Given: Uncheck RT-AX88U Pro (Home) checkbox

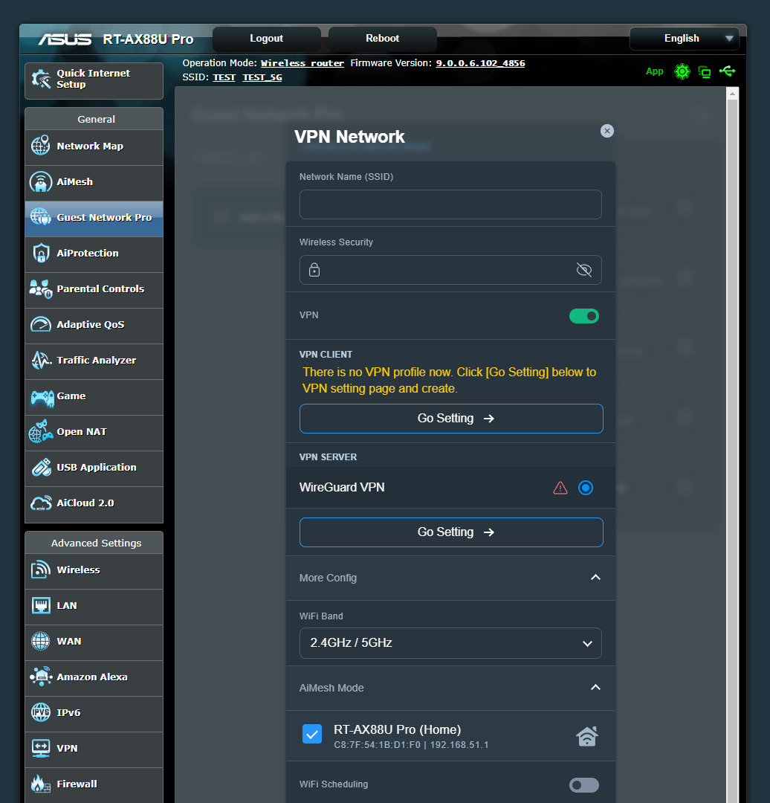Looking at the screenshot, I should tap(311, 734).
